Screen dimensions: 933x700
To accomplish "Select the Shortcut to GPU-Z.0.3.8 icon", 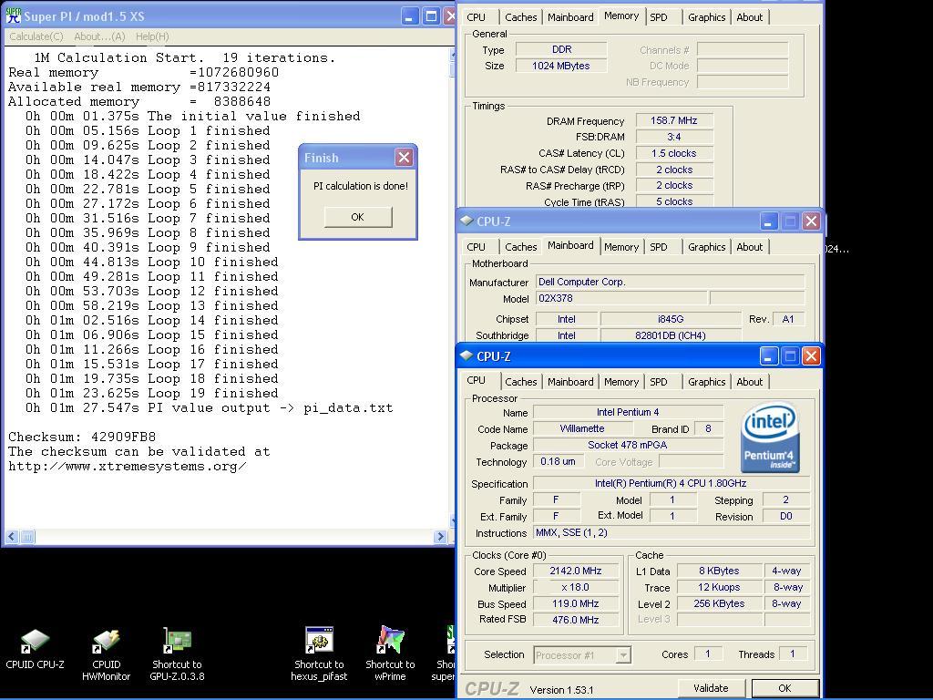I will tap(177, 654).
